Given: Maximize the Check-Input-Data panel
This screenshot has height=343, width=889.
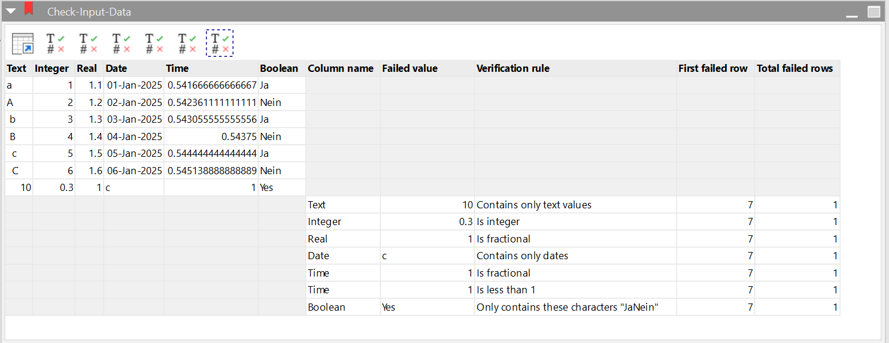Looking at the screenshot, I should click(x=873, y=11).
